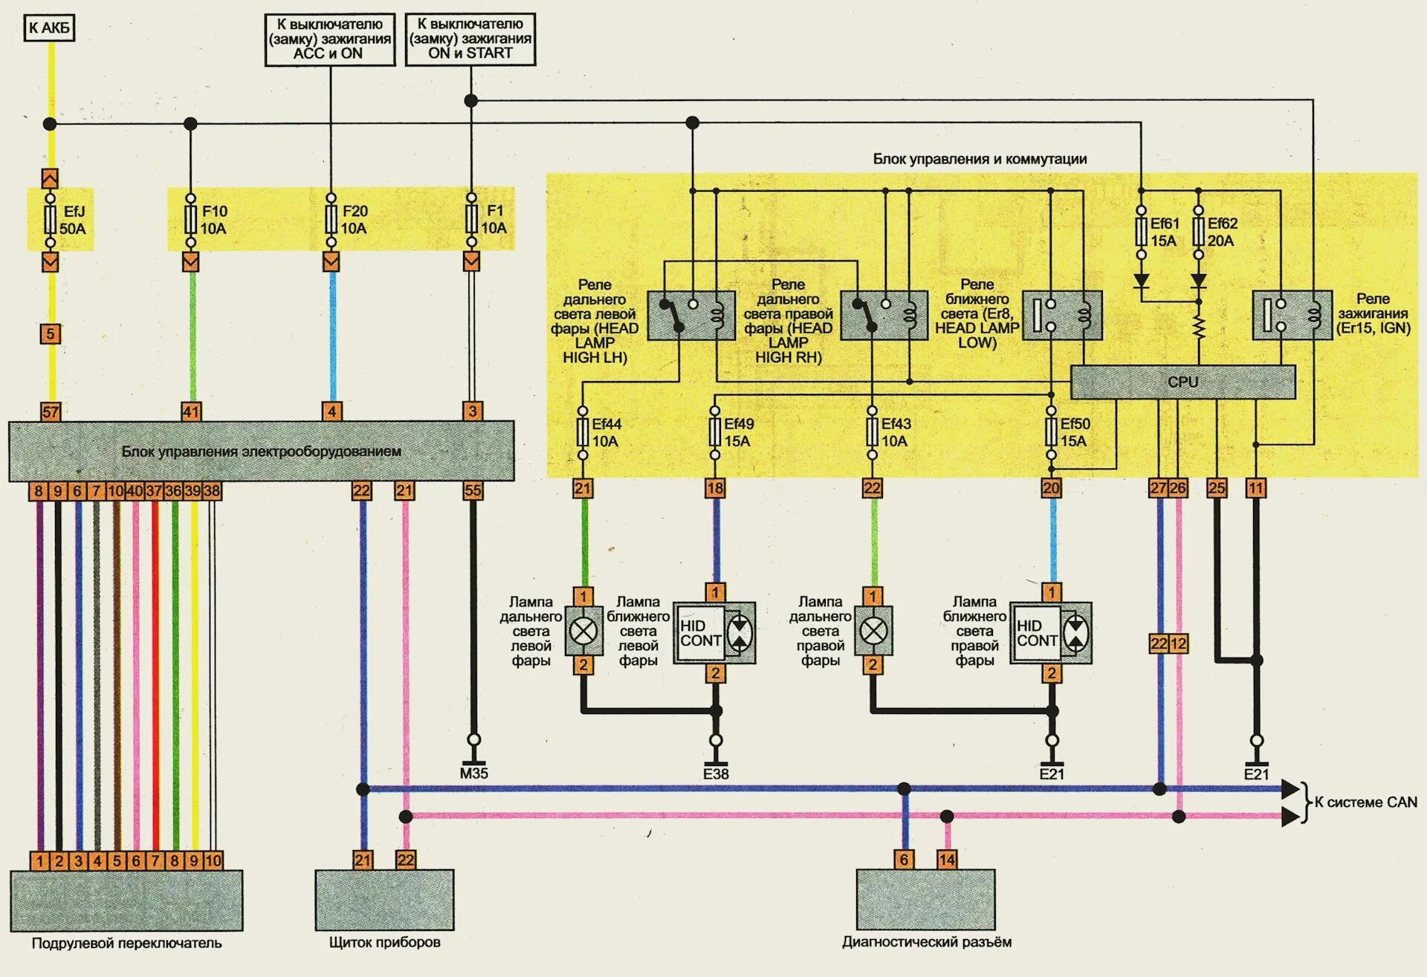The width and height of the screenshot is (1427, 977).
Task: Click the Диагностический разъём connector block
Action: [x=925, y=900]
